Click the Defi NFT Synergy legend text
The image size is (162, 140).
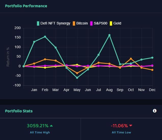coord(55,23)
